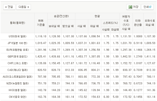Select the EUR(유럽연합 유로) row label
The image size is (157, 101).
18,50
